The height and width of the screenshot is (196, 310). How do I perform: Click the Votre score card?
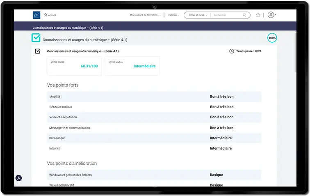click(x=75, y=66)
